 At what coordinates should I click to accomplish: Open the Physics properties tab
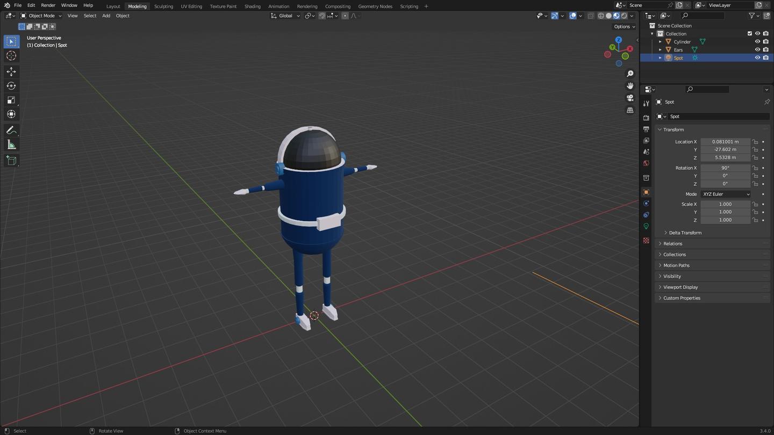(x=646, y=204)
